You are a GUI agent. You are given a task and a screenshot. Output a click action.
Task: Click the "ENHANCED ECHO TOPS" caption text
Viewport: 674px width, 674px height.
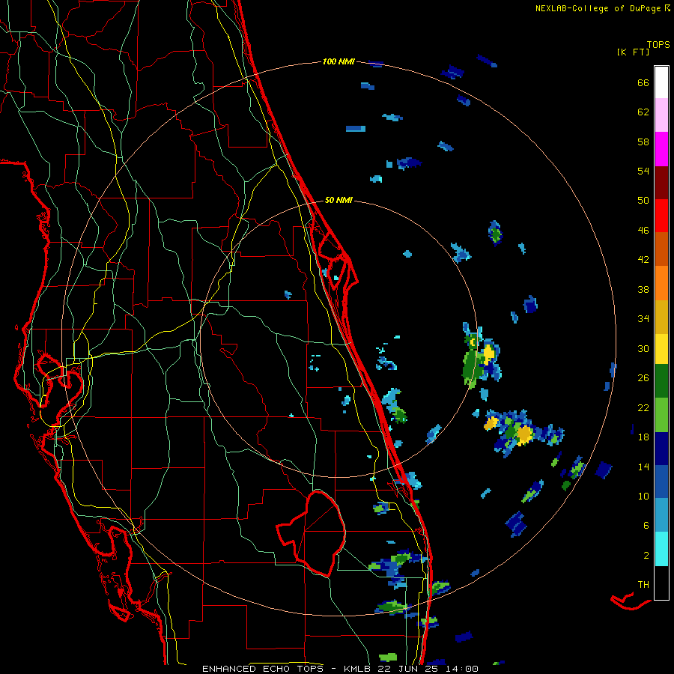(263, 669)
